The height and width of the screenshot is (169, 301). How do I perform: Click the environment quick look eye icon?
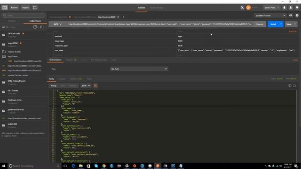pos(291,15)
